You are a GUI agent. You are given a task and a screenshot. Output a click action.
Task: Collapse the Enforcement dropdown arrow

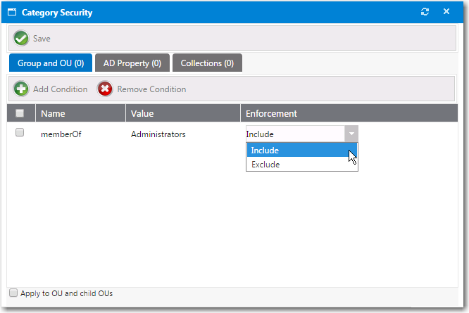[x=351, y=134]
